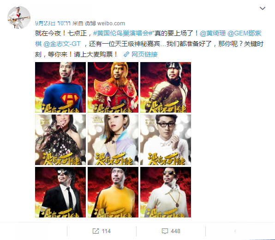Open the black suit and tie poster thumbnail
This screenshot has width=275, height=240.
tap(60, 192)
